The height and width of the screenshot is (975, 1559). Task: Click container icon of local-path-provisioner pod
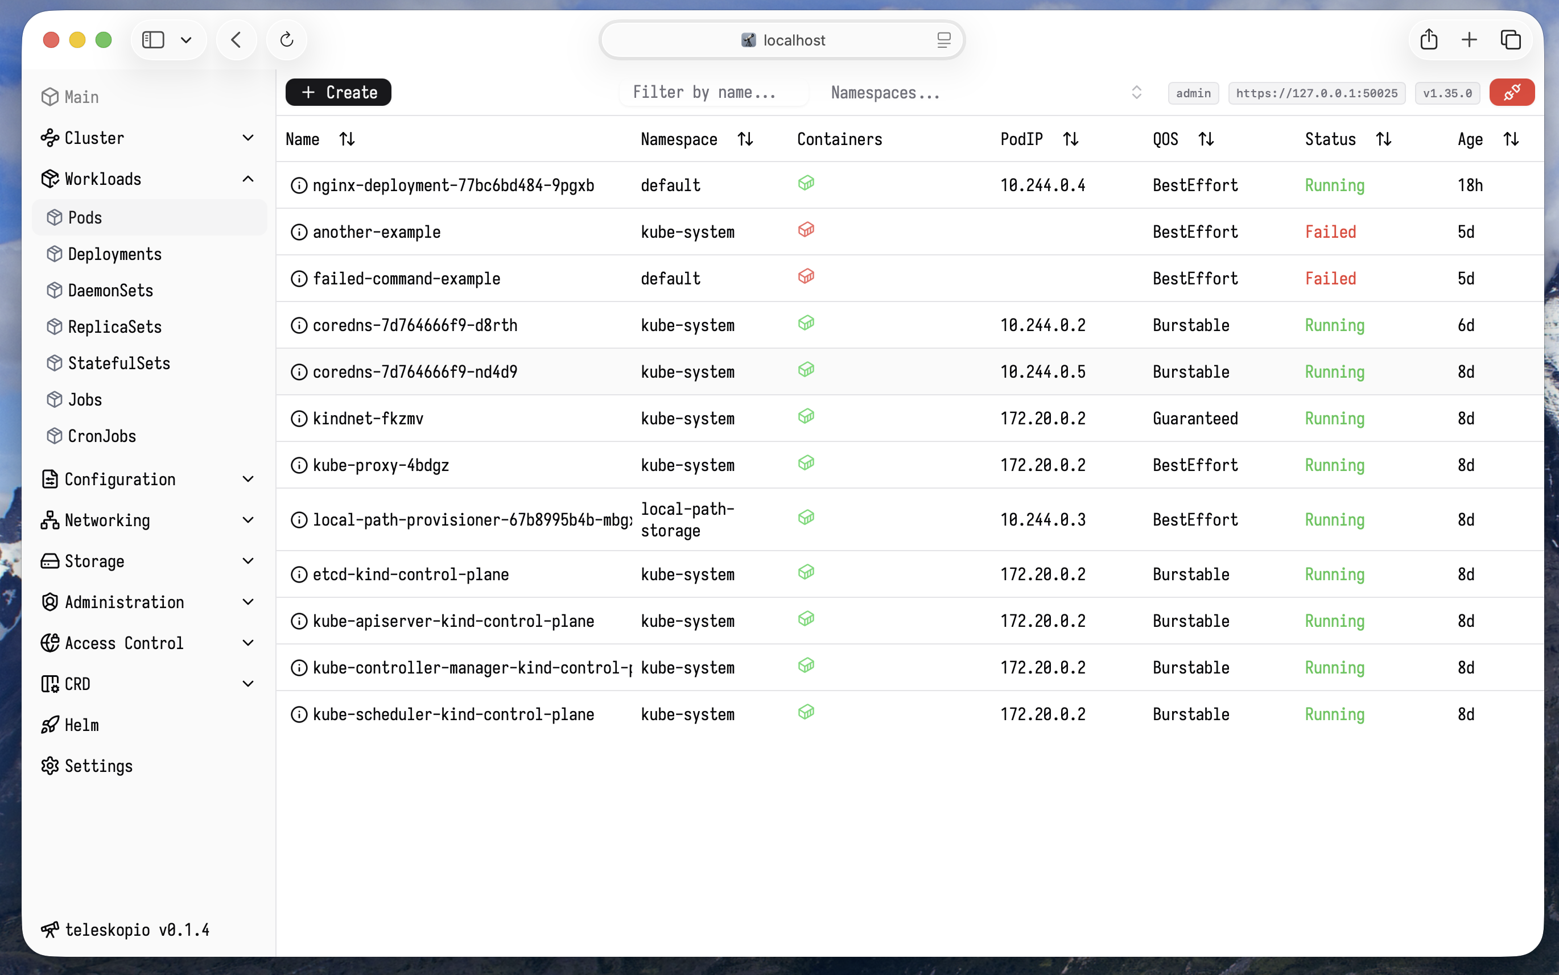point(806,518)
